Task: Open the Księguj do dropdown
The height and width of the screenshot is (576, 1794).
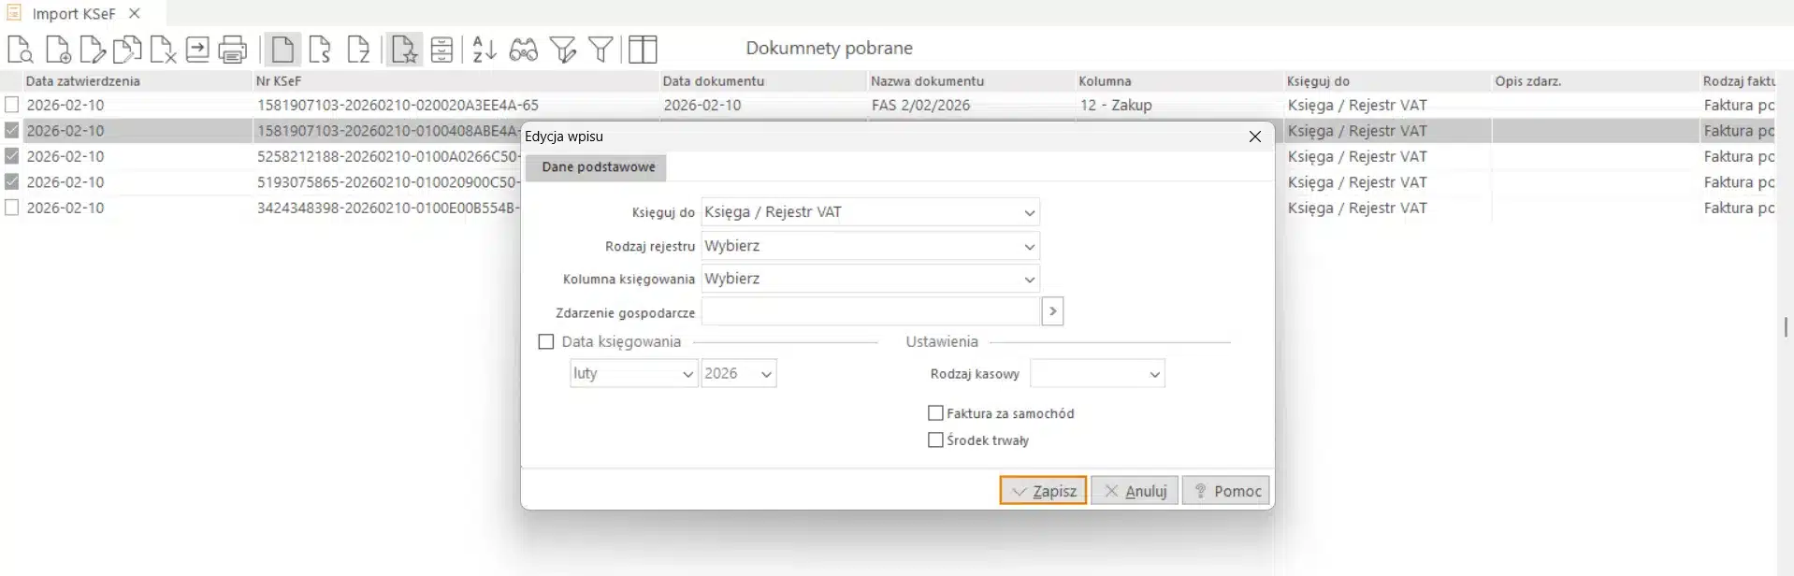Action: coord(870,212)
